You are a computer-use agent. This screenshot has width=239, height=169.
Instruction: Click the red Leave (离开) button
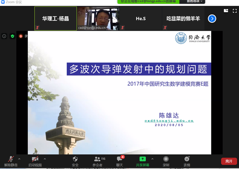(x=229, y=161)
